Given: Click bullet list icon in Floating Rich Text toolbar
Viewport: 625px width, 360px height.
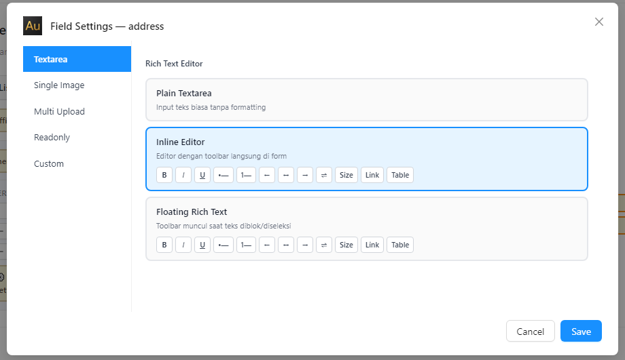Looking at the screenshot, I should click(x=224, y=245).
